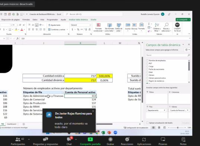Adjust the Excel zoom slider

[x=178, y=128]
